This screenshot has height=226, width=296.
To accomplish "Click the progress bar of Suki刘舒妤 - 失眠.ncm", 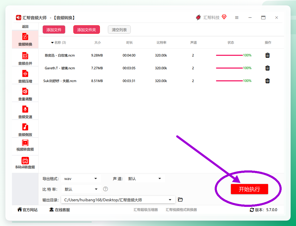I will coord(229,81).
